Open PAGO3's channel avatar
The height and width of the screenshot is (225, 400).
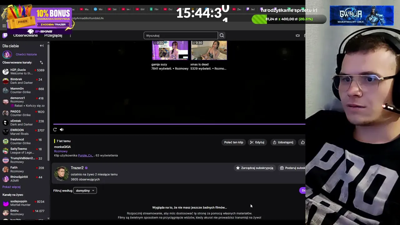[6, 113]
